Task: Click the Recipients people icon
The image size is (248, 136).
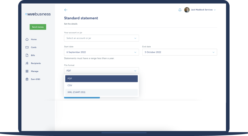Action: 27,63
